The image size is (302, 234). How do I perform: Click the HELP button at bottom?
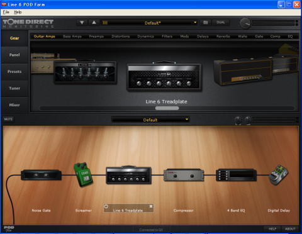(x=272, y=229)
